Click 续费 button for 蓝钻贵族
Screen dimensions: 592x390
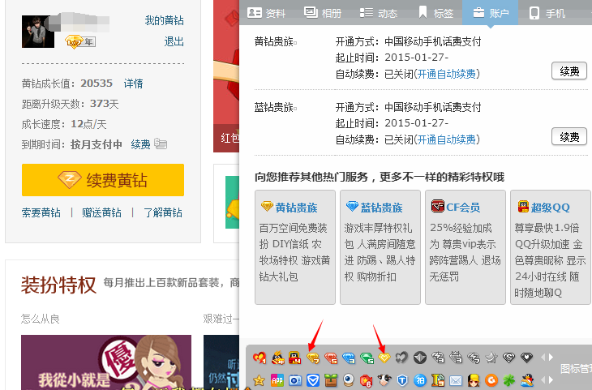tap(569, 137)
